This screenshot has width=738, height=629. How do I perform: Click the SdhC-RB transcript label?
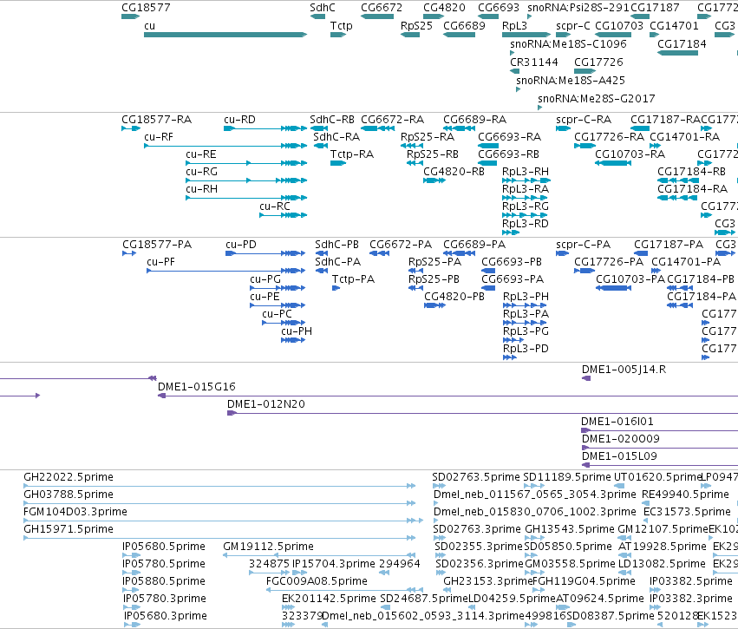332,120
